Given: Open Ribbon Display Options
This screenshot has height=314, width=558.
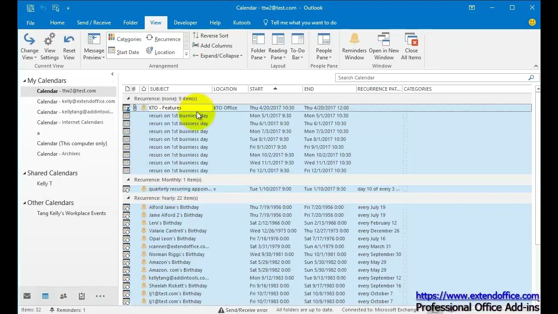Looking at the screenshot, I should (472, 7).
